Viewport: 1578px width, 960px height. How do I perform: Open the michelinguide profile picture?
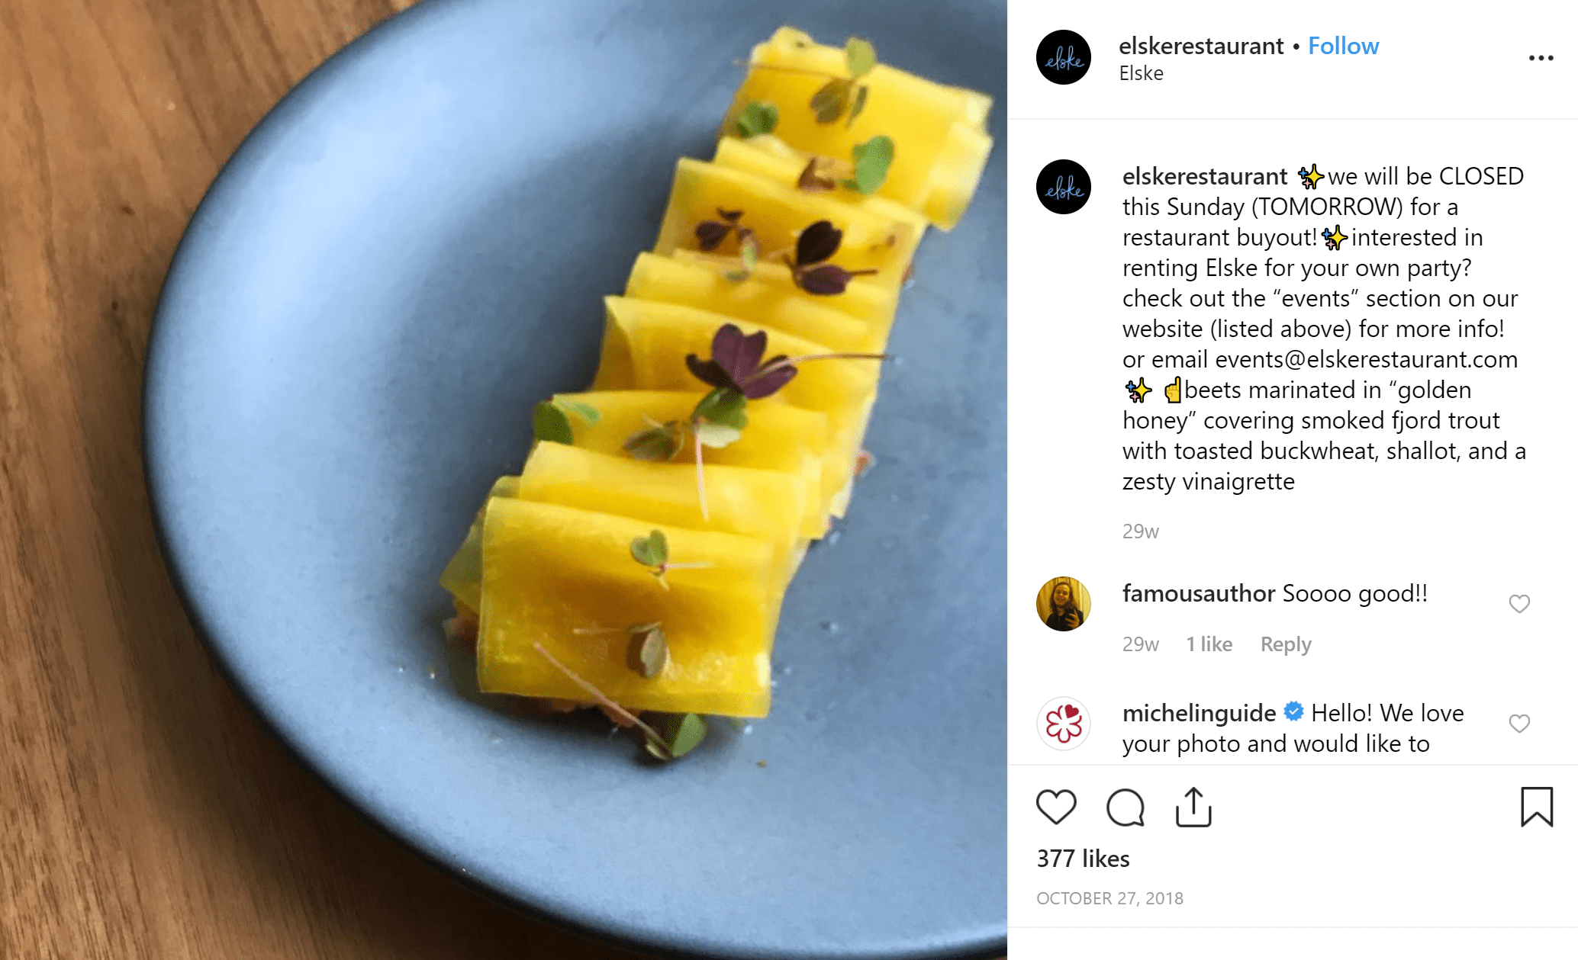pos(1064,724)
